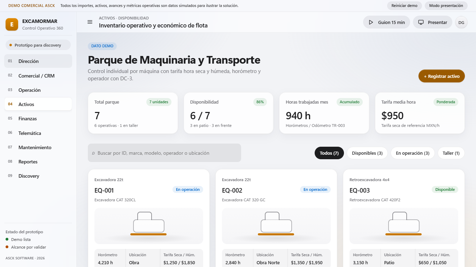Click the Disponible status badge on EQ-003
This screenshot has width=476, height=267.
coord(445,189)
